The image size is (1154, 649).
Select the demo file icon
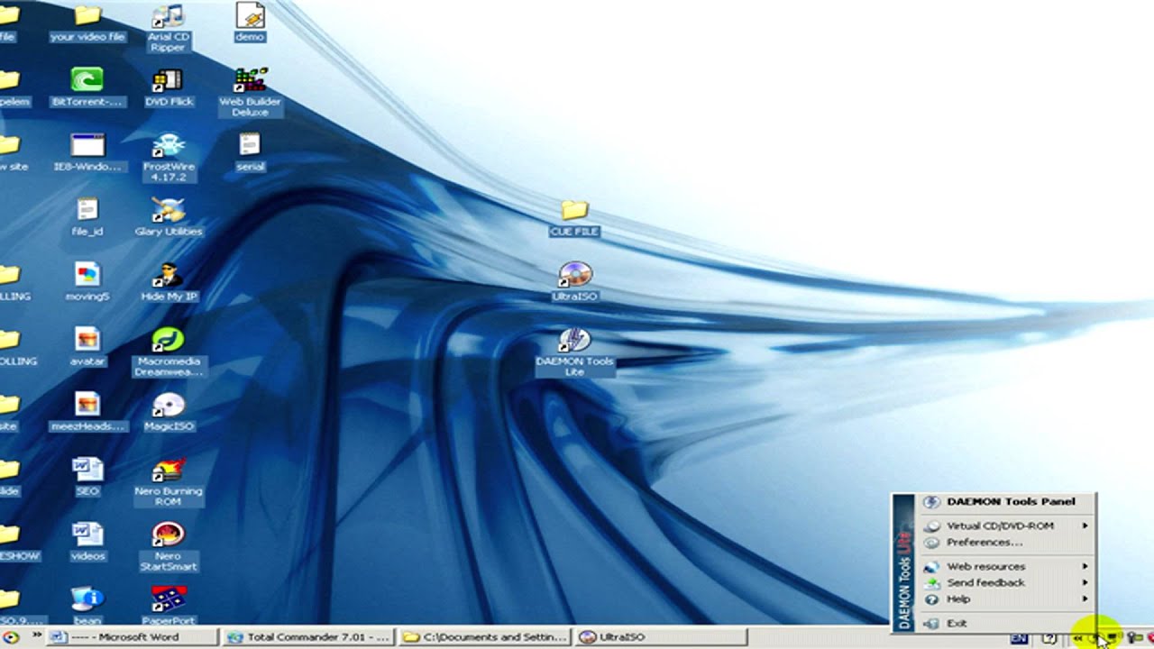[x=250, y=23]
